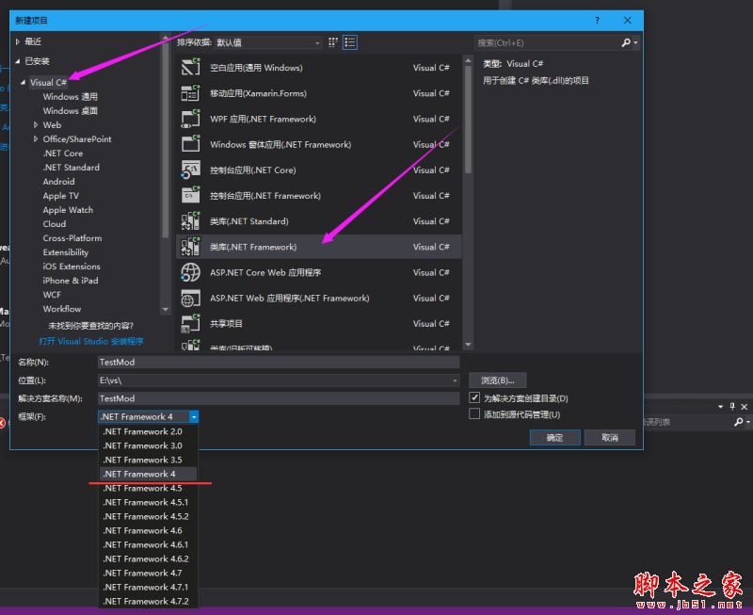Open the location path dropdown arrow
Image resolution: width=753 pixels, height=615 pixels.
pos(455,380)
